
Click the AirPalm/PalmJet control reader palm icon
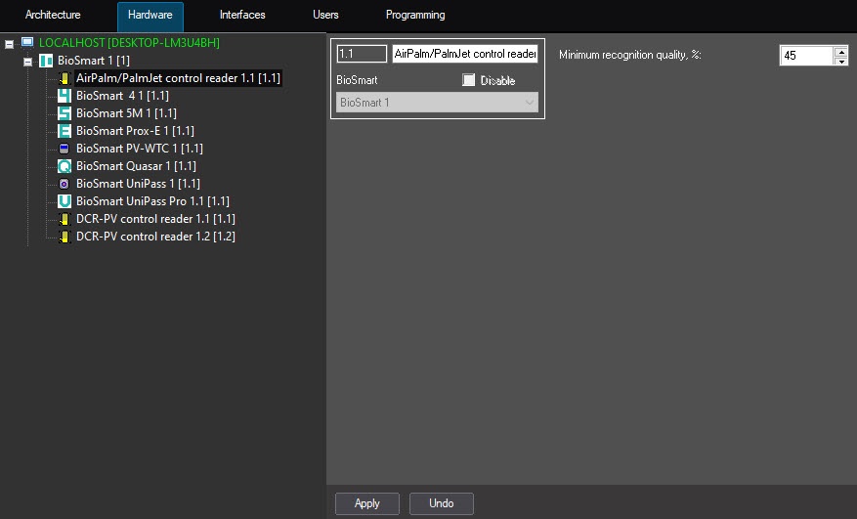click(64, 78)
